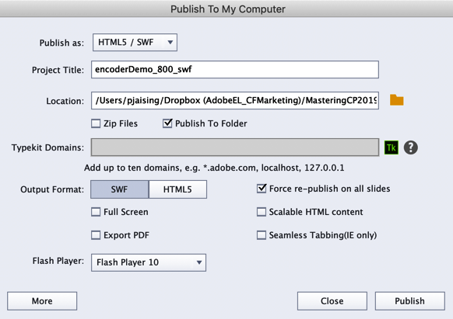The image size is (453, 319).
Task: Select HTML5 output format
Action: [177, 189]
